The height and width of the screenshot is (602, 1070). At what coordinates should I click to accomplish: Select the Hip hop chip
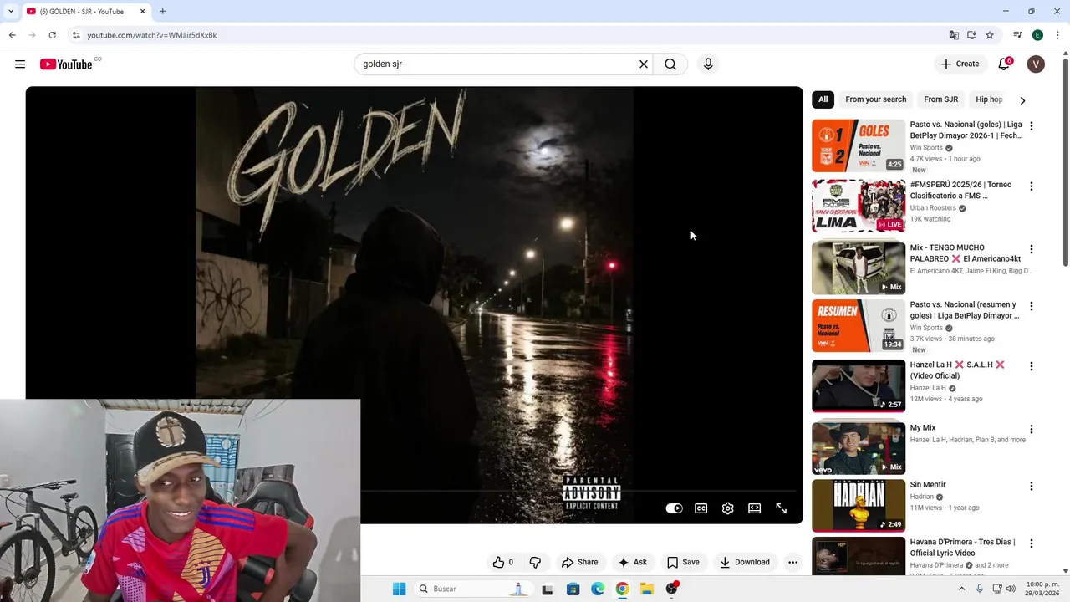pos(987,99)
